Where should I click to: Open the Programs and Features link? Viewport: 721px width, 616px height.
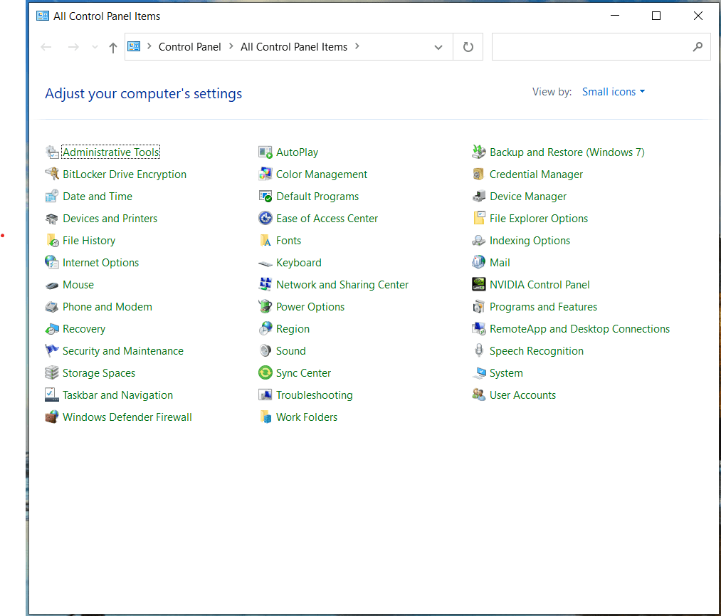point(543,307)
